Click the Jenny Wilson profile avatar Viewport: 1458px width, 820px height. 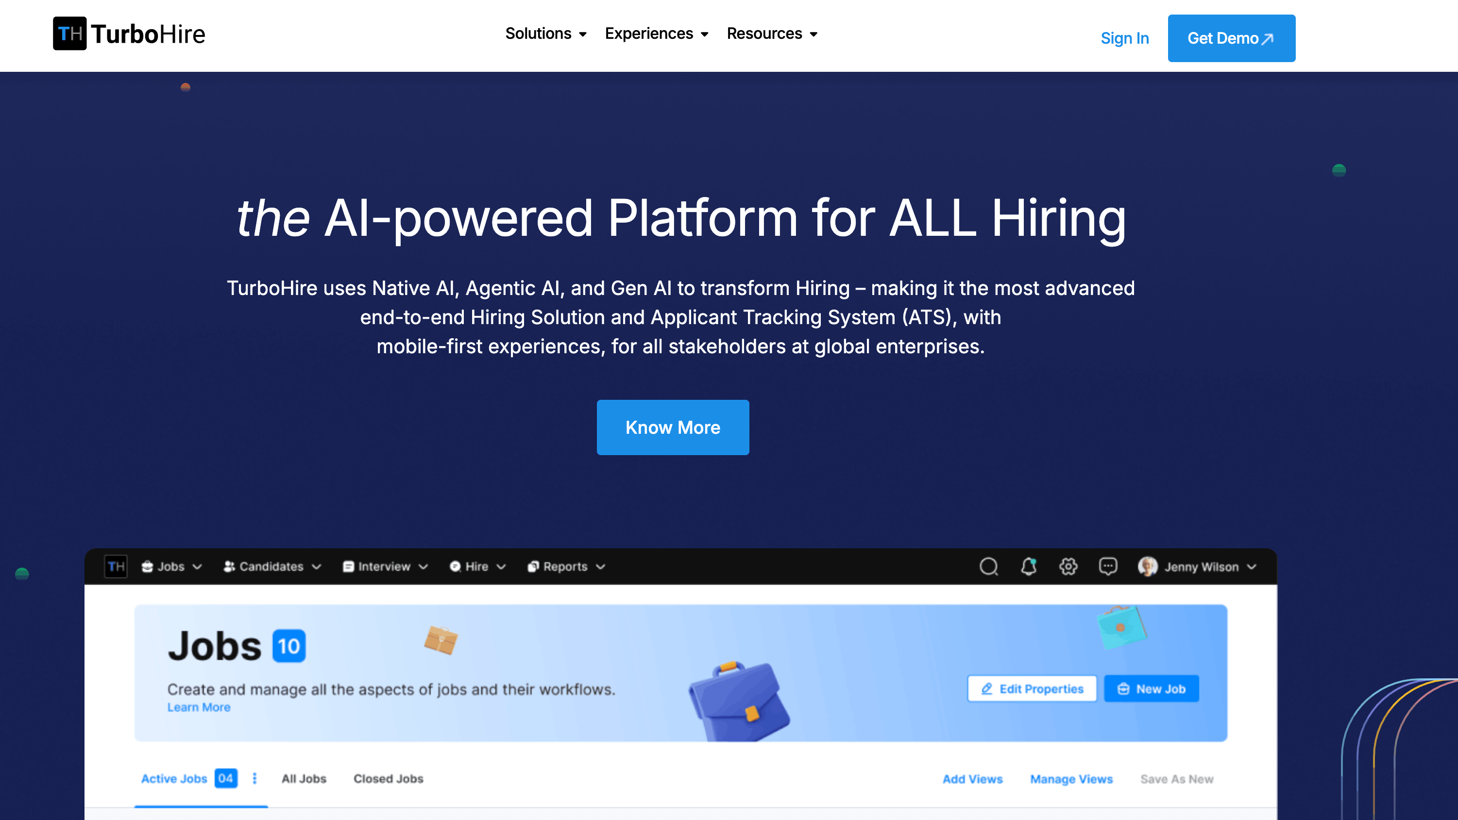(x=1149, y=566)
